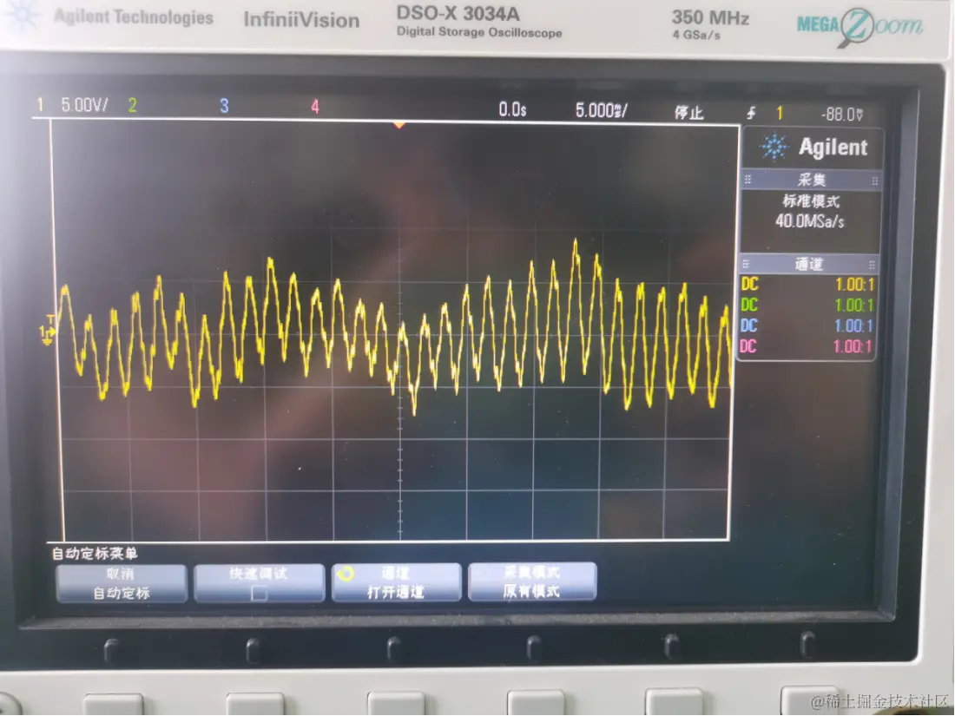
Task: Click the orange trigger position marker
Action: pos(399,125)
